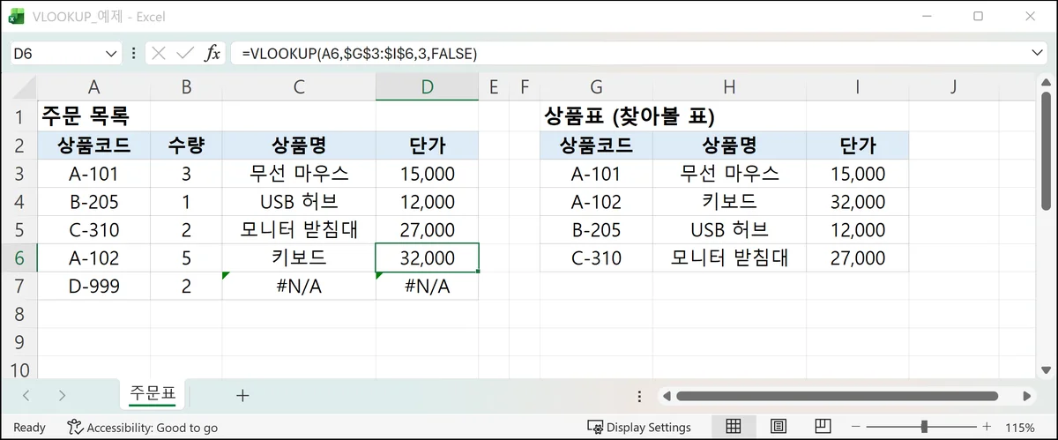1058x440 pixels.
Task: Open the Name Box dropdown arrow
Action: 111,54
